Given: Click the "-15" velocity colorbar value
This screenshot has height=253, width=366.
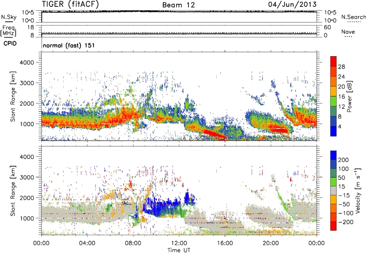Looking at the screenshot, I should pos(344,195).
